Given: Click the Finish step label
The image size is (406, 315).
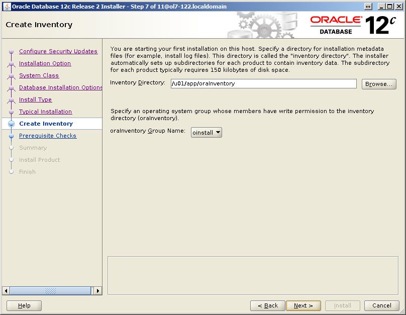Looking at the screenshot, I should pyautogui.click(x=27, y=172).
